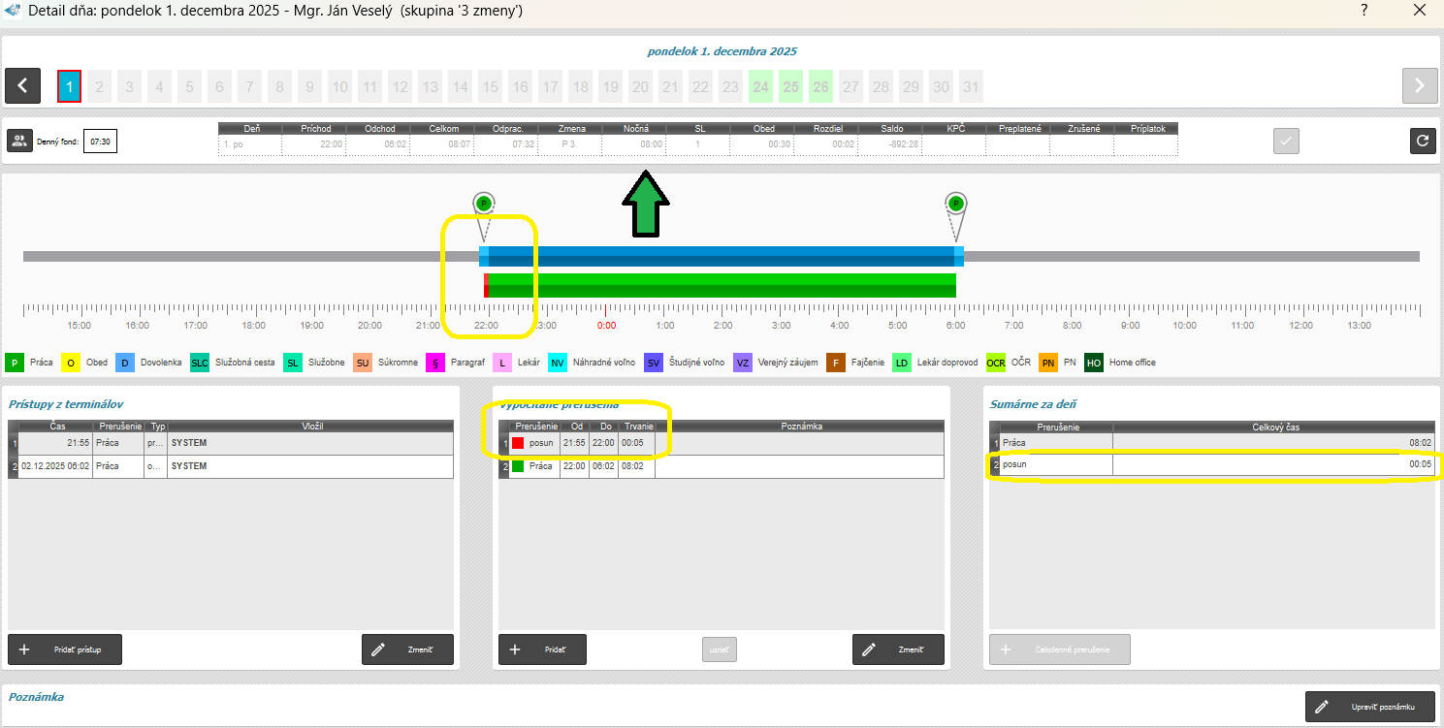
Task: Click the help question mark icon
Action: click(x=1364, y=12)
